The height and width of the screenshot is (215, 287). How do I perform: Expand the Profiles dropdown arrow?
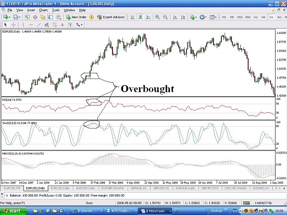[x=19, y=17]
